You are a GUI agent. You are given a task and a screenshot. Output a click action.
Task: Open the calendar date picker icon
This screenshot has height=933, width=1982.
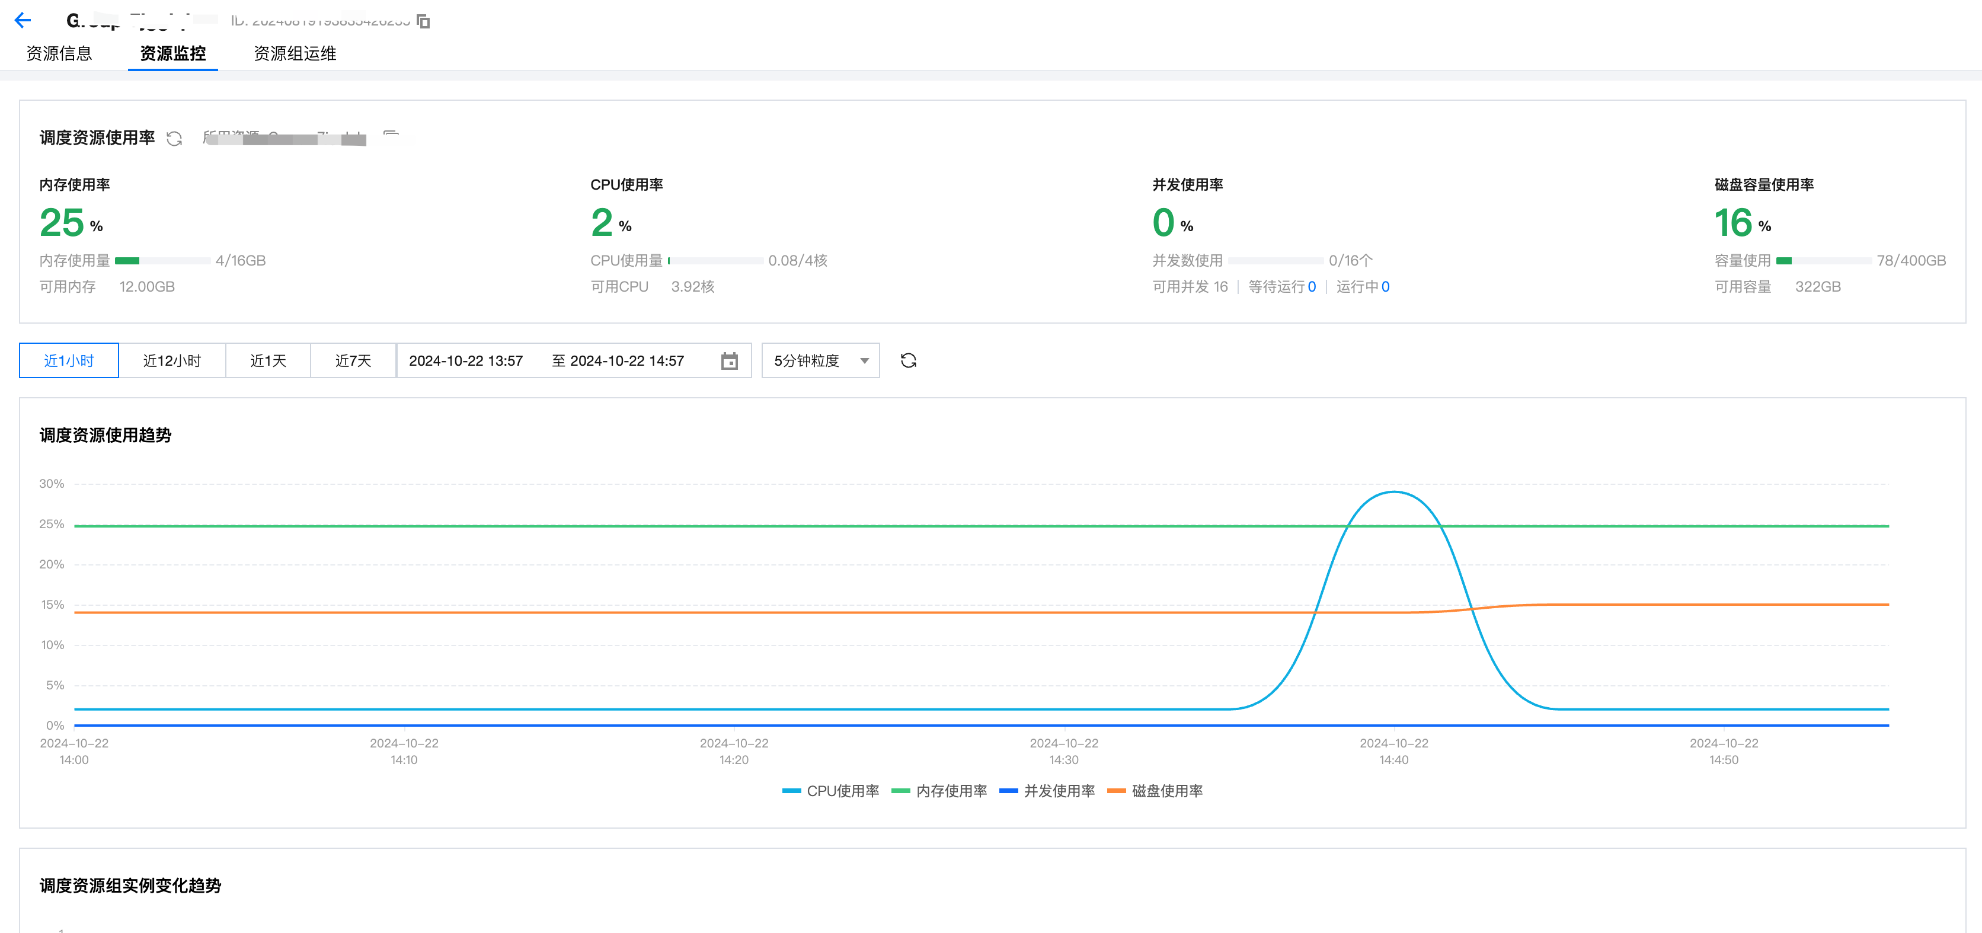(x=728, y=361)
